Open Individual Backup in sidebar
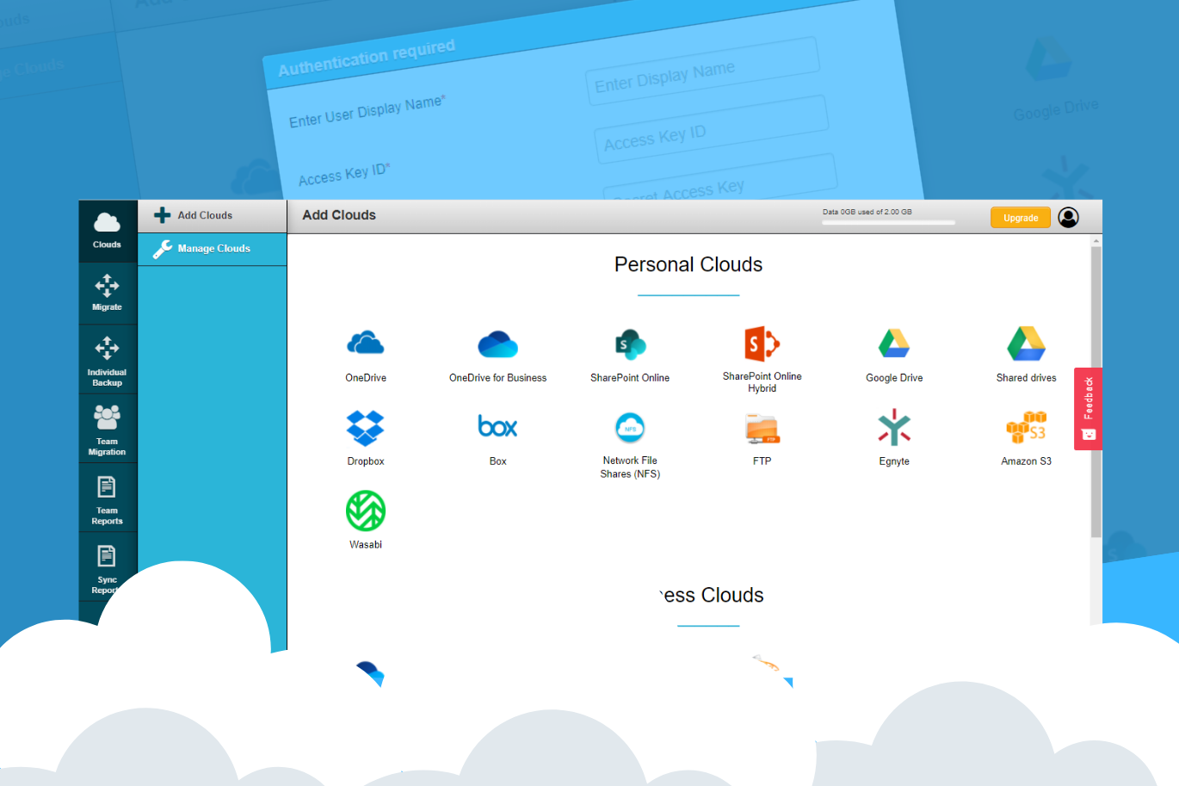 (x=108, y=360)
